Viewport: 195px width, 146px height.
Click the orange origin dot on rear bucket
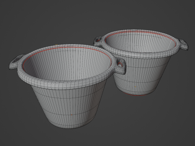point(135,87)
